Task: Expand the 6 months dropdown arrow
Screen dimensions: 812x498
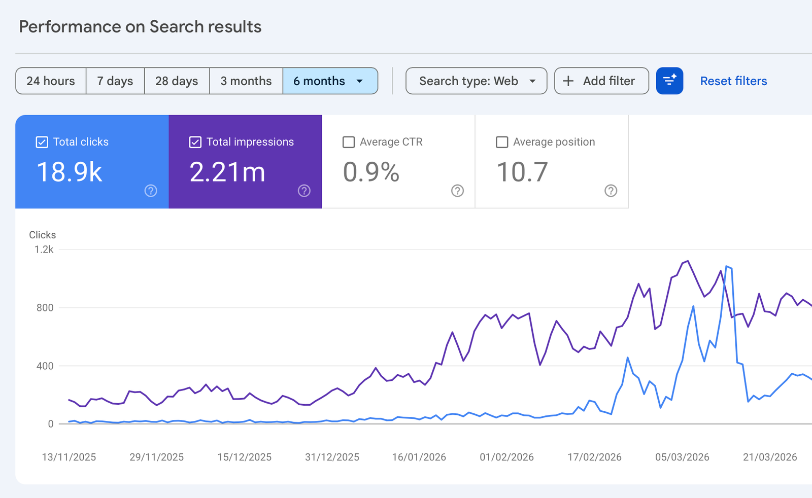Action: 360,81
